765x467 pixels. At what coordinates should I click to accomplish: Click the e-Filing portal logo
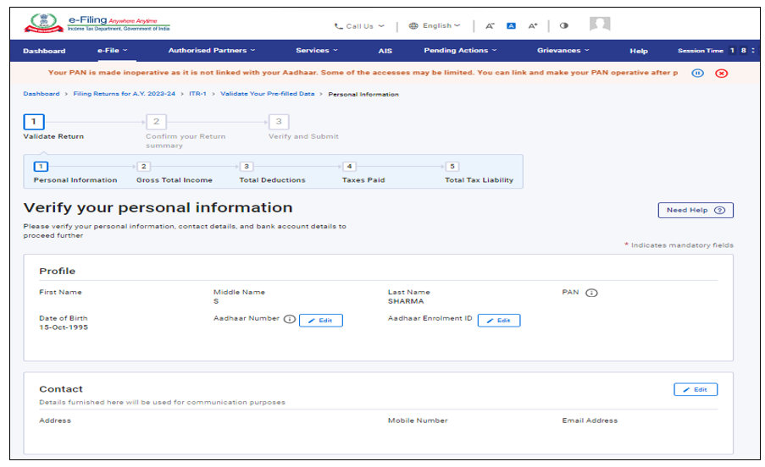(x=97, y=23)
